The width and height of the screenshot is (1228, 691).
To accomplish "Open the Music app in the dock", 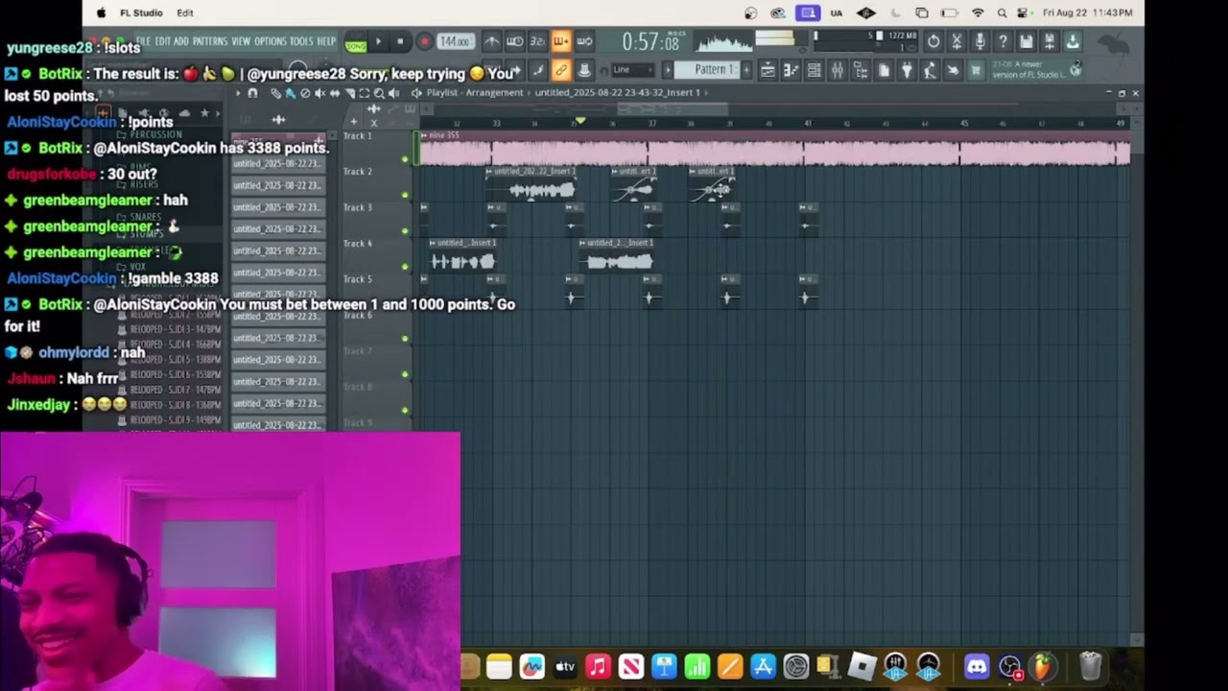I will tap(598, 666).
